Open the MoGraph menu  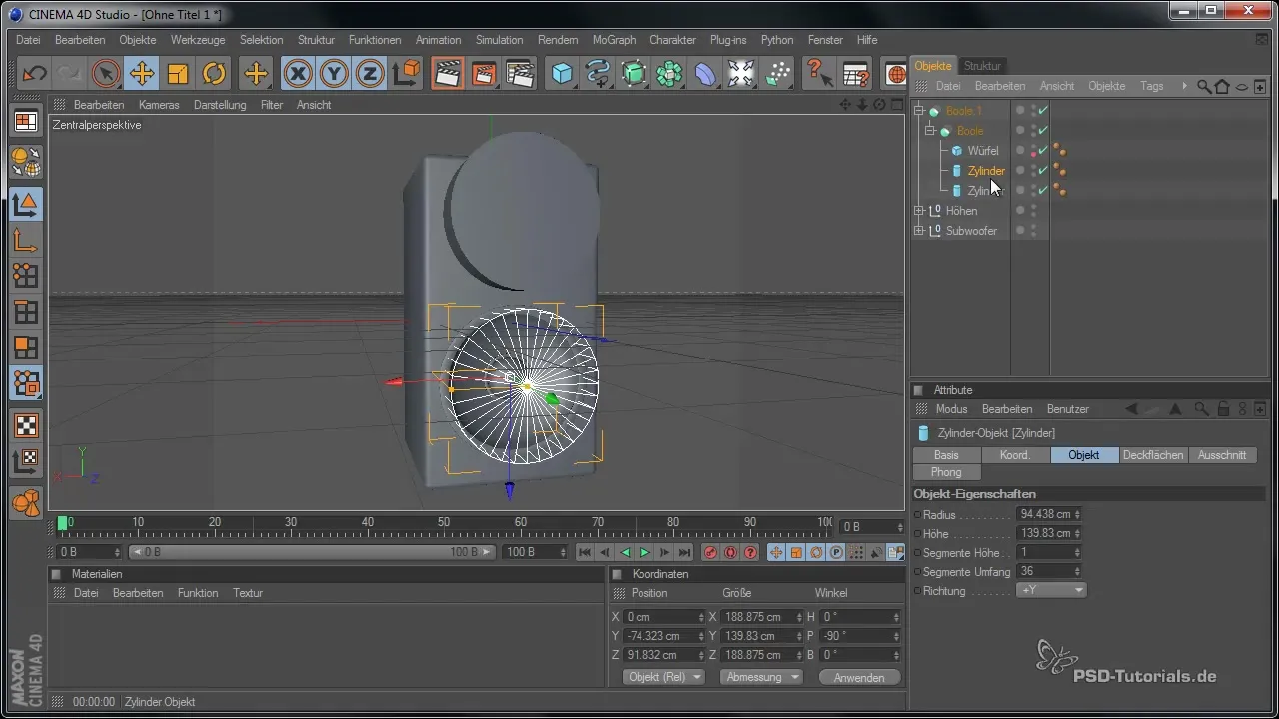614,40
